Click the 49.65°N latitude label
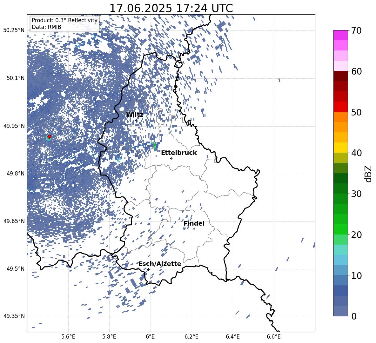 pos(14,221)
